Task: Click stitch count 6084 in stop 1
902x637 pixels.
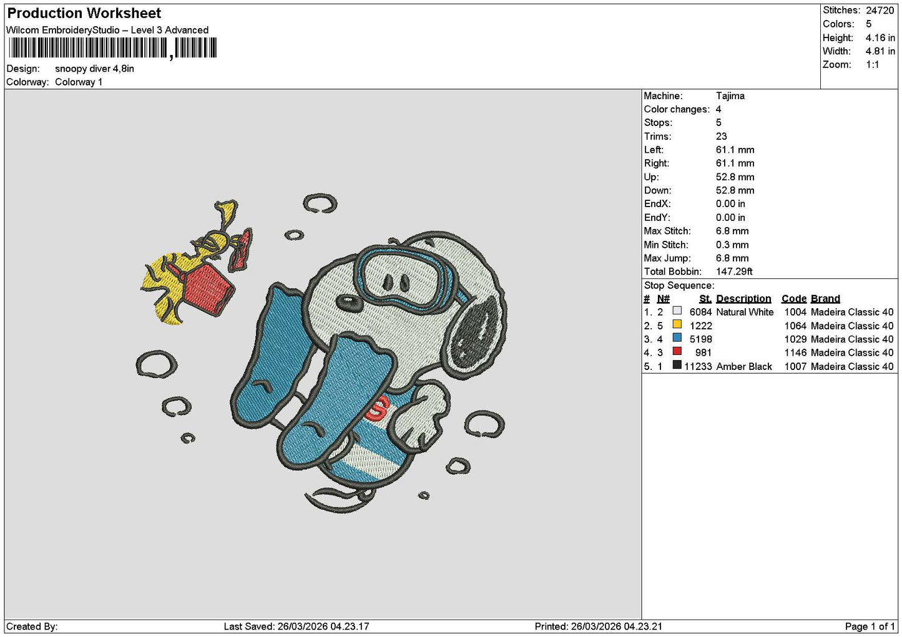Action: [700, 312]
